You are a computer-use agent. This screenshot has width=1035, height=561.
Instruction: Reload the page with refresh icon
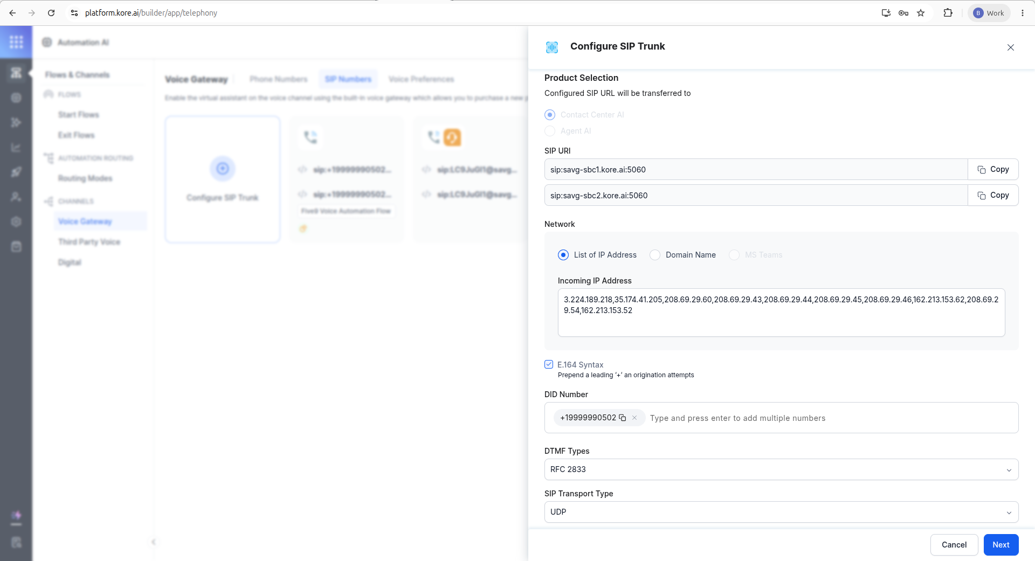pyautogui.click(x=51, y=13)
